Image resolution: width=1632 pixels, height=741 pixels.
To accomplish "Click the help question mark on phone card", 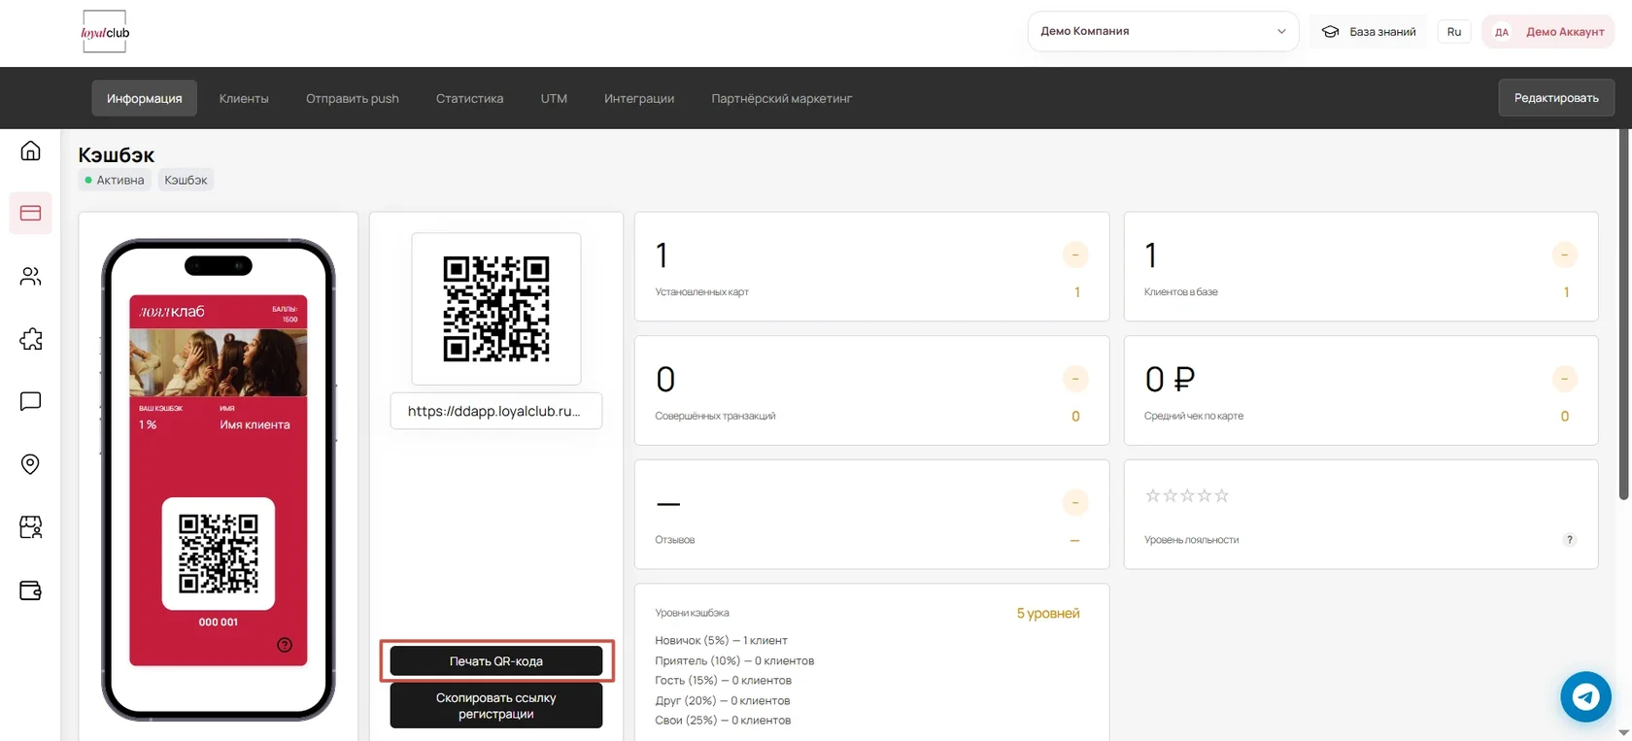I will [285, 645].
